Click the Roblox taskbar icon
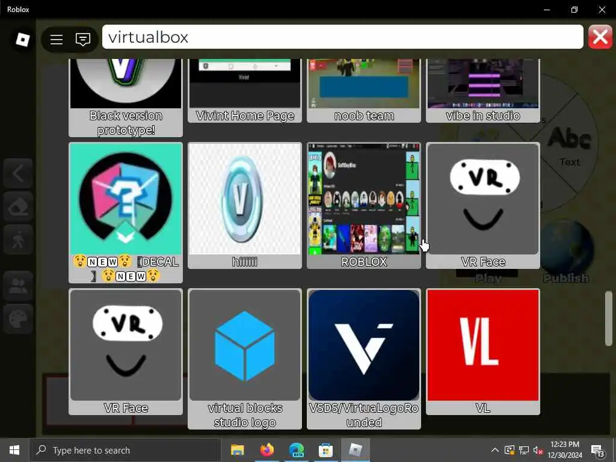The width and height of the screenshot is (616, 462). tap(355, 450)
